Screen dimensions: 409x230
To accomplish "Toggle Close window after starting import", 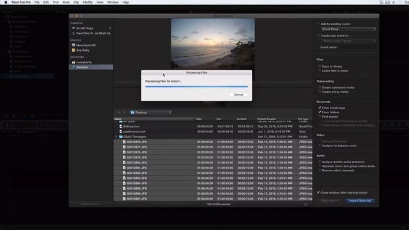I will 318,192.
